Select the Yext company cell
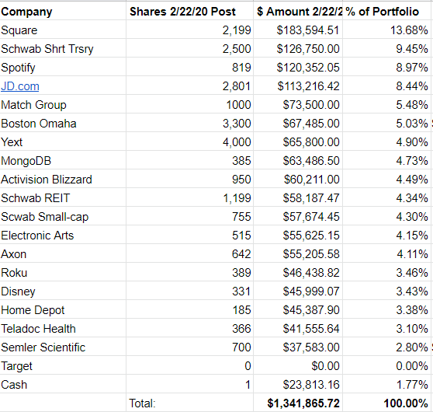Image resolution: width=433 pixels, height=412 pixels. point(63,142)
